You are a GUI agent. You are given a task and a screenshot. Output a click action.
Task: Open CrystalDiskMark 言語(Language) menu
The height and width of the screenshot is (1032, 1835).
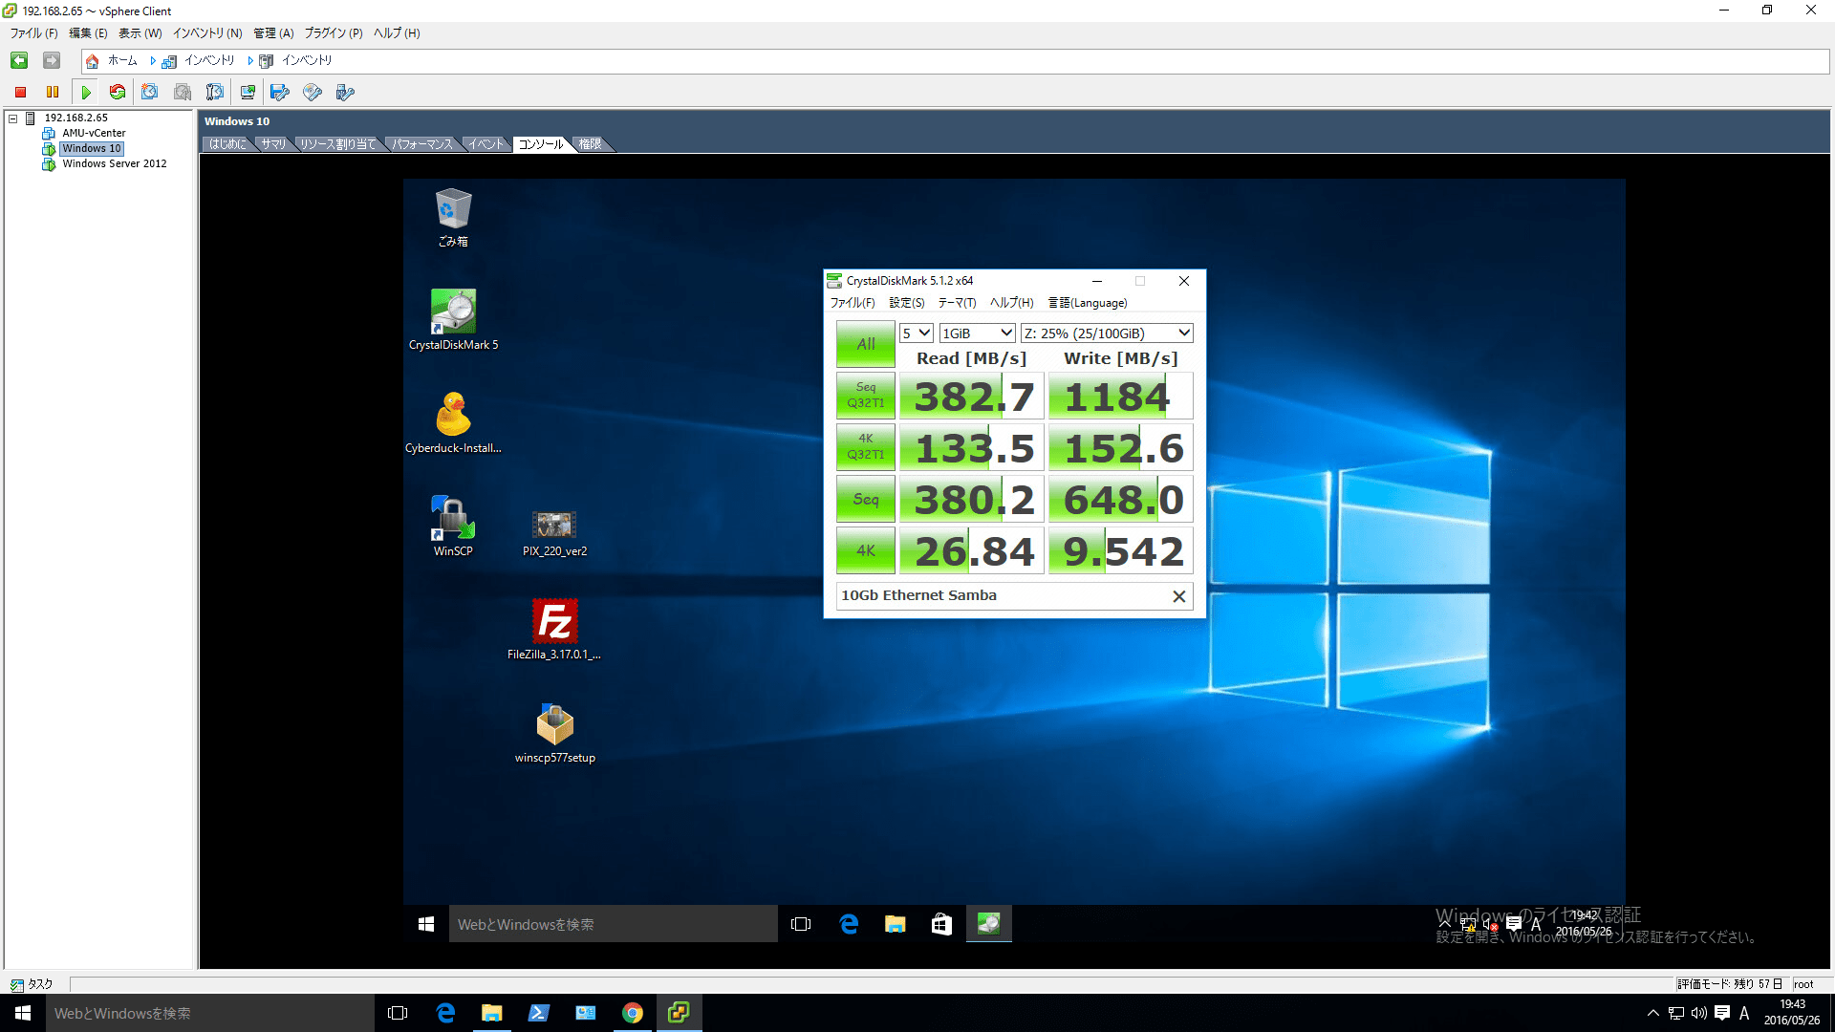click(1088, 303)
